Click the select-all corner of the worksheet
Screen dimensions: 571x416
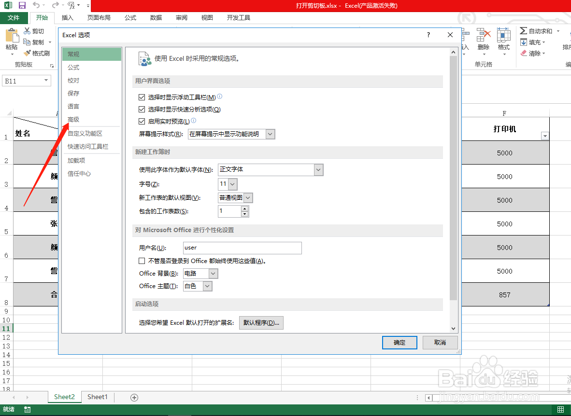coord(9,113)
